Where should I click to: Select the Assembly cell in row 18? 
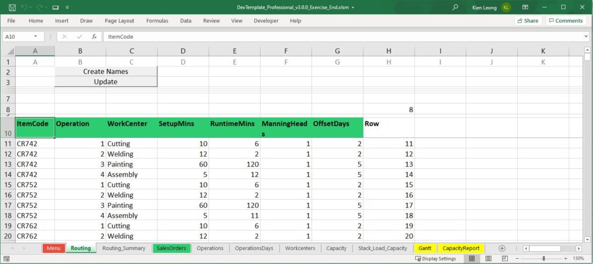coord(131,215)
